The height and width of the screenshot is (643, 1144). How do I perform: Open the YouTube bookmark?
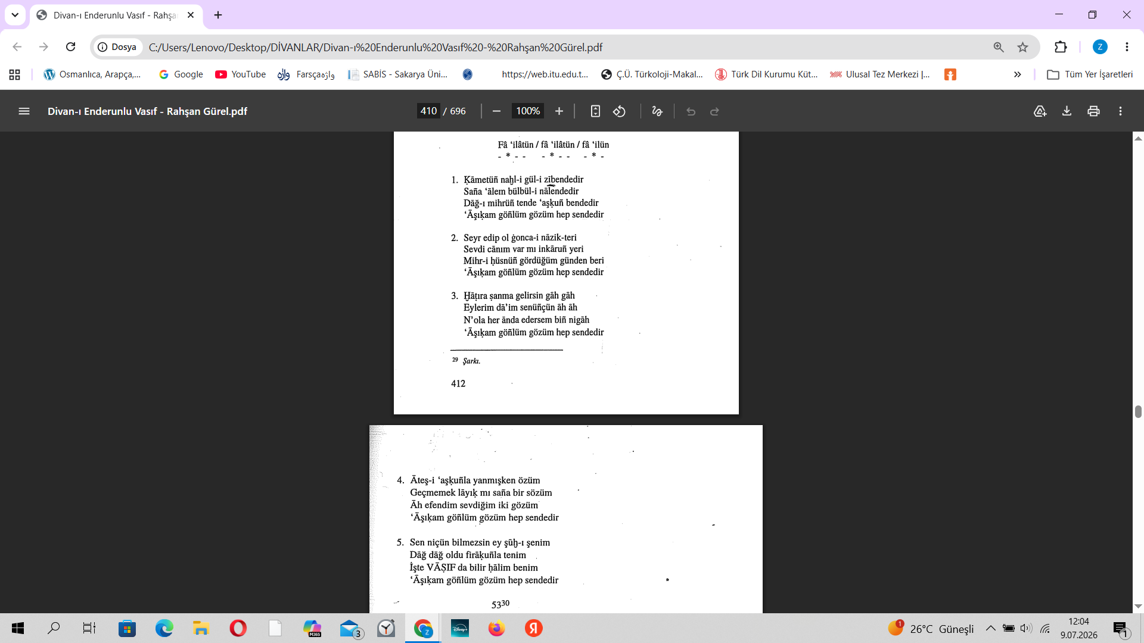pos(241,74)
